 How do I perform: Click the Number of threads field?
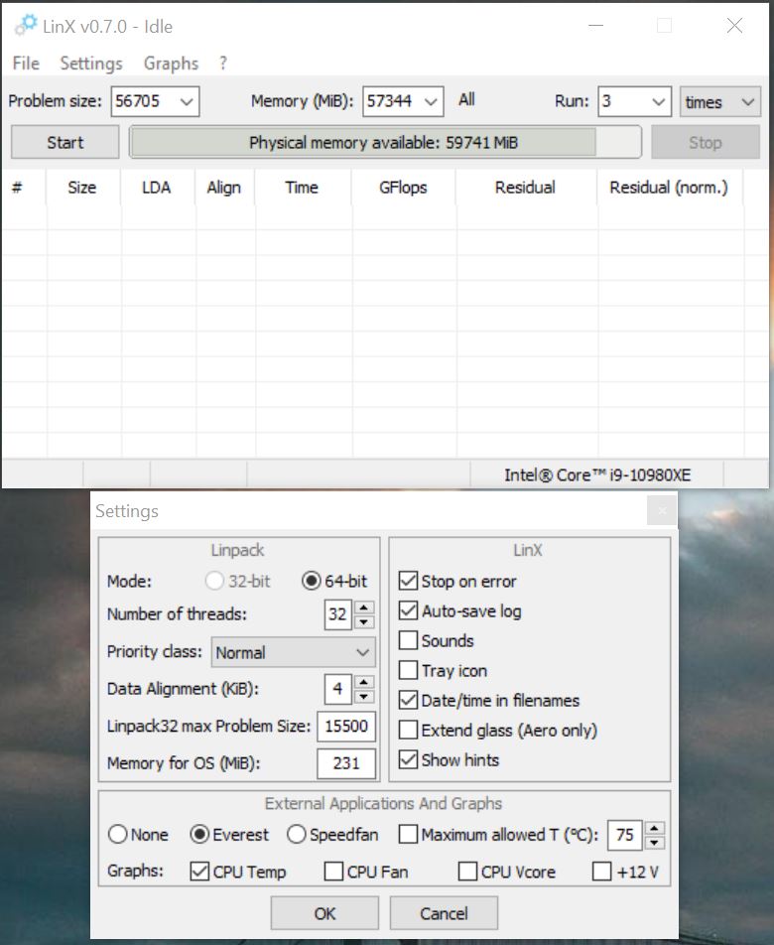337,614
